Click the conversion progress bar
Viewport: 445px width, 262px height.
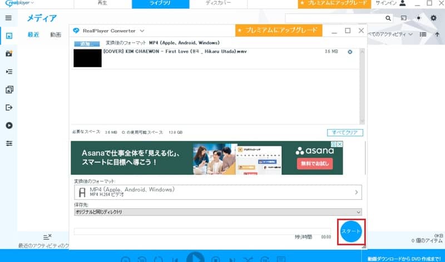coord(202,231)
